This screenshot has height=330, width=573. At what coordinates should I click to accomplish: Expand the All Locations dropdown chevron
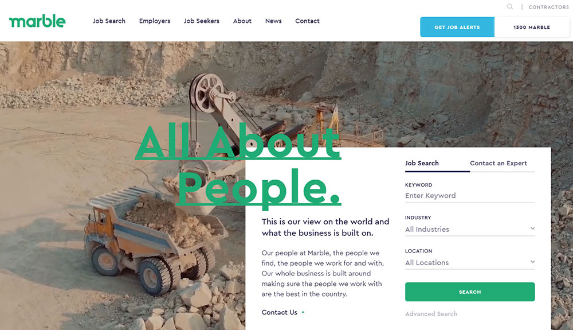pyautogui.click(x=532, y=262)
